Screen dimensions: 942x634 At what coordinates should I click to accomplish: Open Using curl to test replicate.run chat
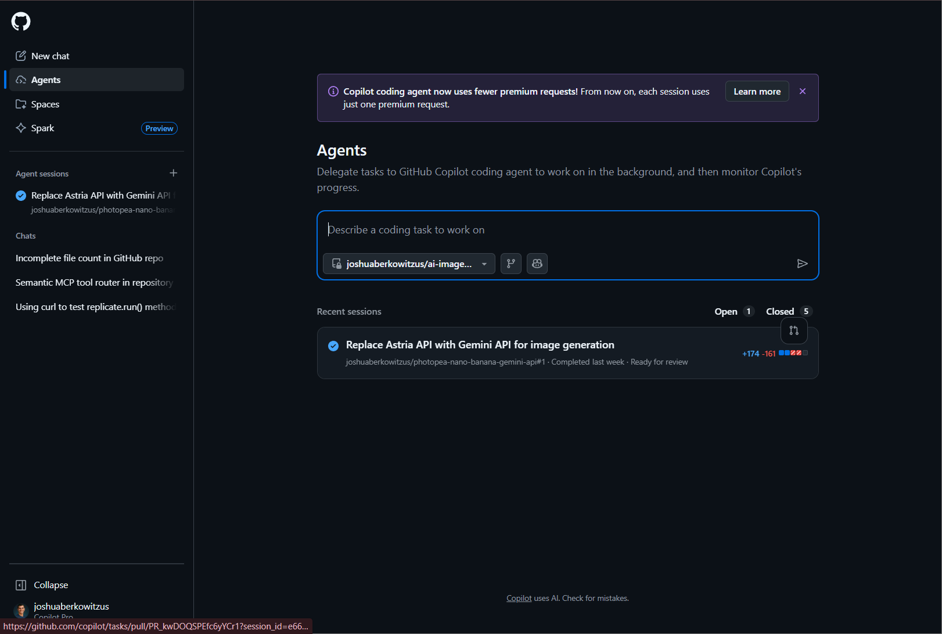(x=95, y=307)
